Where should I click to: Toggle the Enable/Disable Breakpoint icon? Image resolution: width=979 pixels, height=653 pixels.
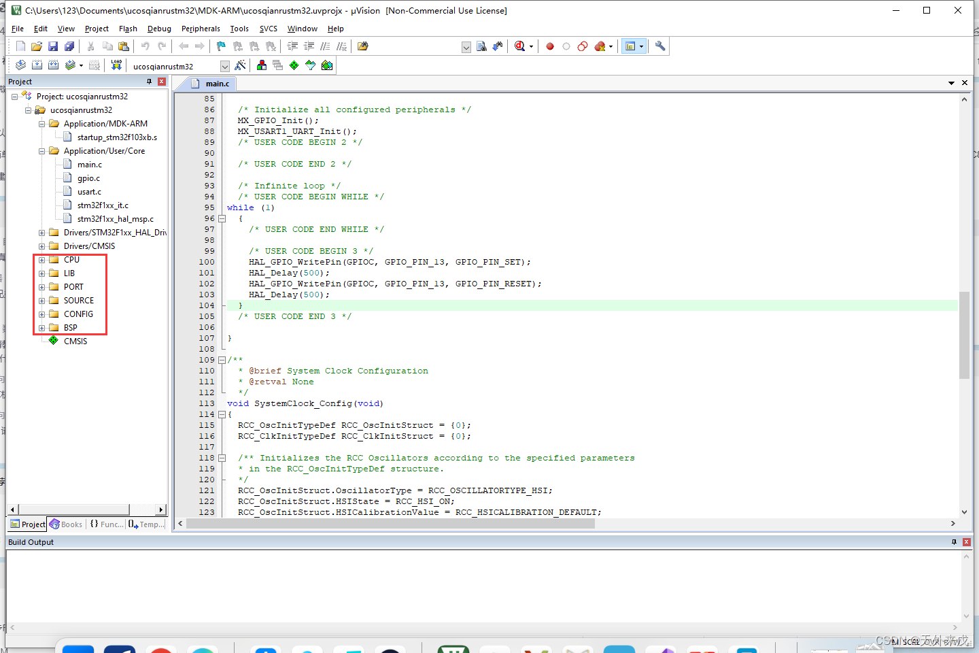(x=566, y=46)
